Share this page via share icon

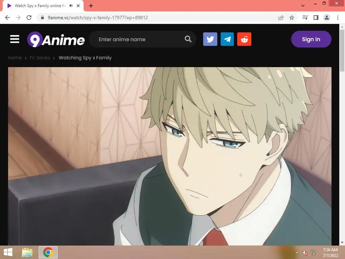click(281, 18)
